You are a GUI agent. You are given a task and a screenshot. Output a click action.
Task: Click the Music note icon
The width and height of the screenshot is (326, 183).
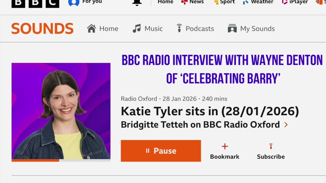point(137,28)
